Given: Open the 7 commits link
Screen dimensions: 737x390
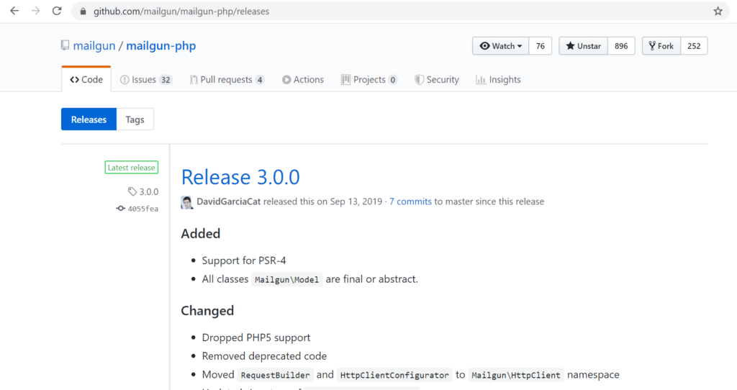Looking at the screenshot, I should point(410,201).
